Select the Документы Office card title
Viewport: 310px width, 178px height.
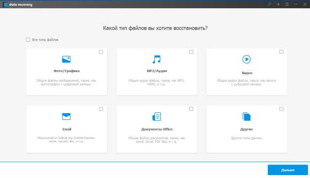pos(157,129)
